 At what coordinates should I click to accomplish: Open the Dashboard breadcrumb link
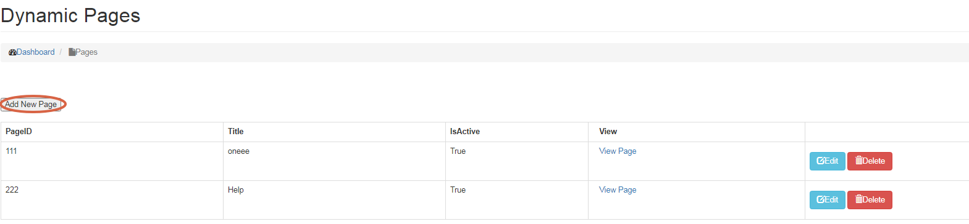[35, 52]
